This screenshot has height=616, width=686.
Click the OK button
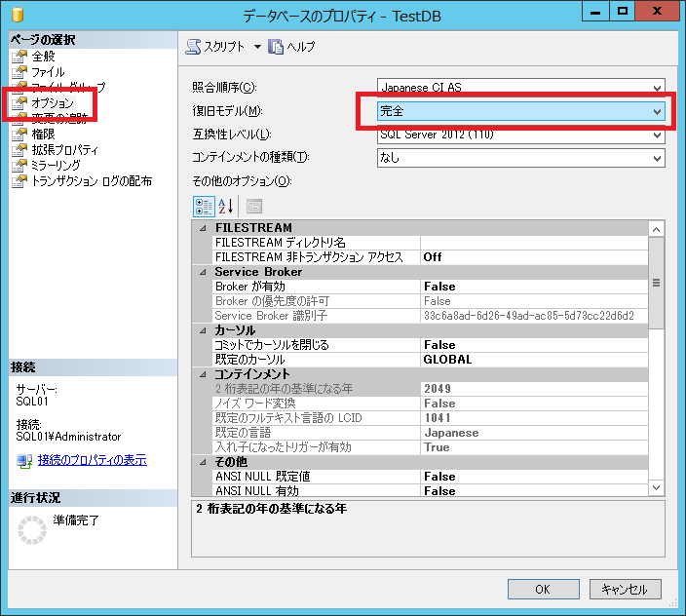tap(542, 589)
